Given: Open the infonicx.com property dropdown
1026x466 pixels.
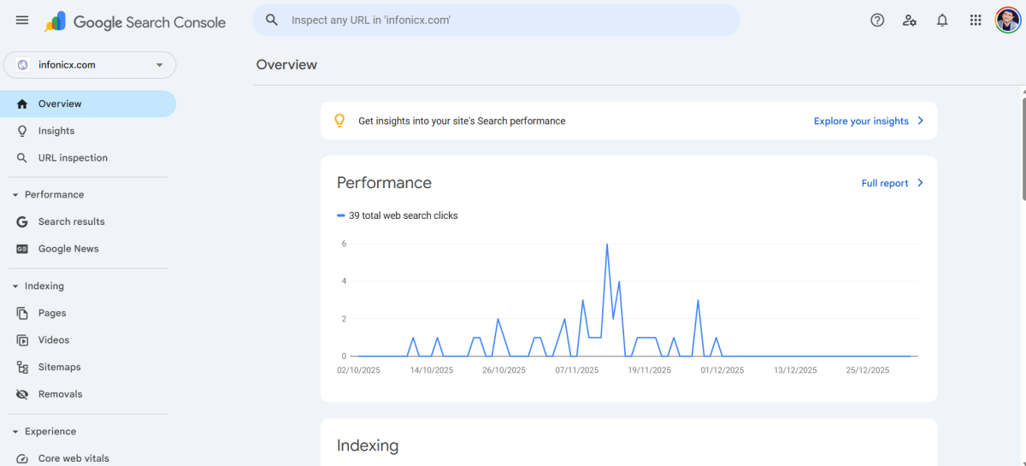Looking at the screenshot, I should click(90, 65).
